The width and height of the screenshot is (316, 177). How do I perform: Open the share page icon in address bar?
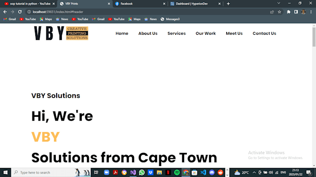click(272, 12)
